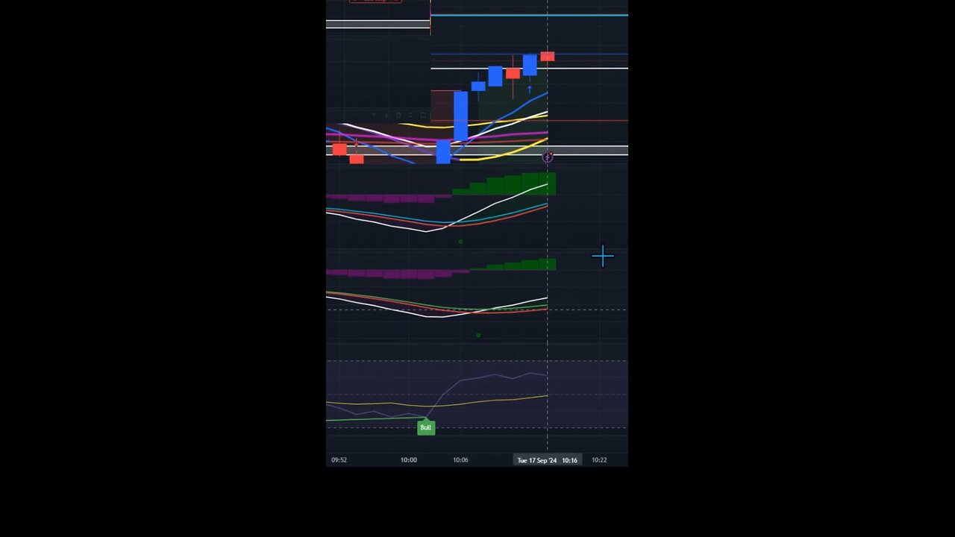This screenshot has height=537, width=955.
Task: Click the blue up-arrow signal under the candle
Action: pos(530,89)
